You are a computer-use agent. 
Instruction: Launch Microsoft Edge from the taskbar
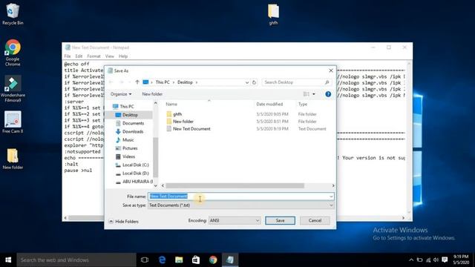click(x=162, y=260)
